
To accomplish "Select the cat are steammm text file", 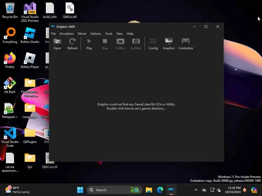I will tap(10, 162).
